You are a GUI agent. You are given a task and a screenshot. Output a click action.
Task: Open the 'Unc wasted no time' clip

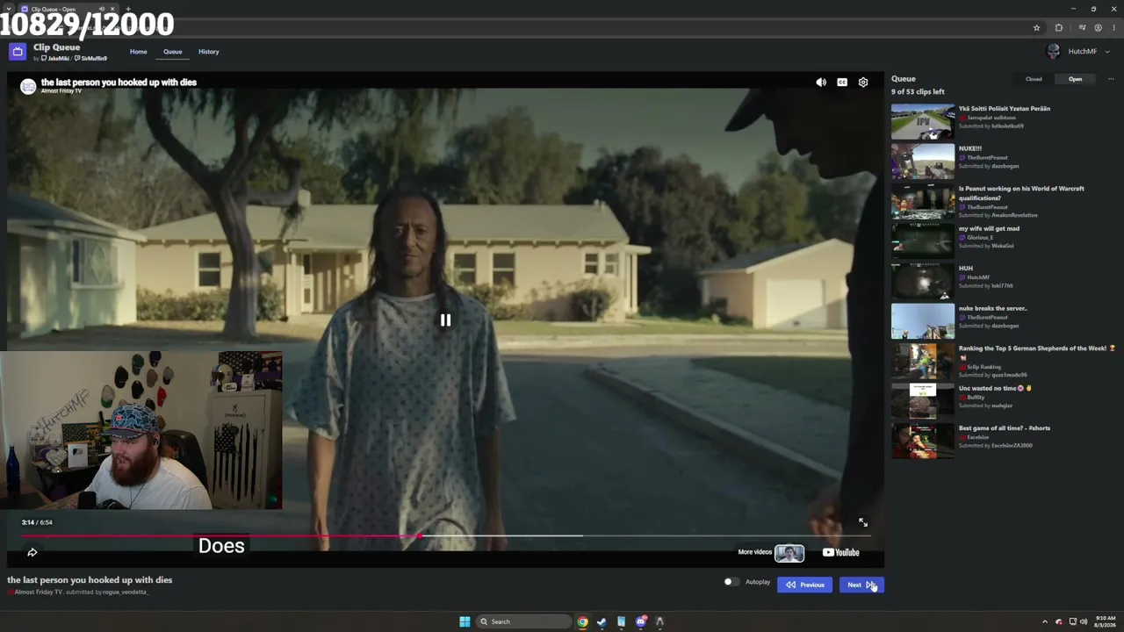[995, 388]
